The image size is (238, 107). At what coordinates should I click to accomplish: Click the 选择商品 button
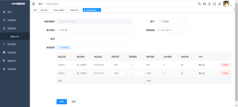[x=64, y=47]
